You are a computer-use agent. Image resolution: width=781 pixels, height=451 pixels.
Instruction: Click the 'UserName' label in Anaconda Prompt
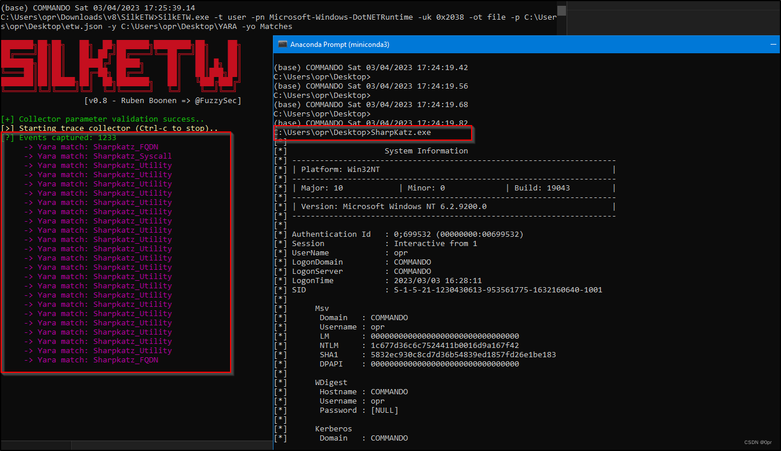point(311,253)
